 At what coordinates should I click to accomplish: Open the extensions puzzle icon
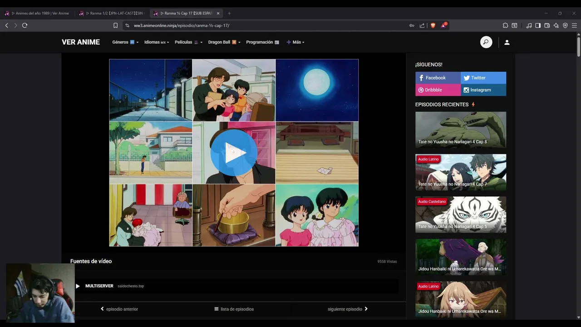[x=505, y=25]
